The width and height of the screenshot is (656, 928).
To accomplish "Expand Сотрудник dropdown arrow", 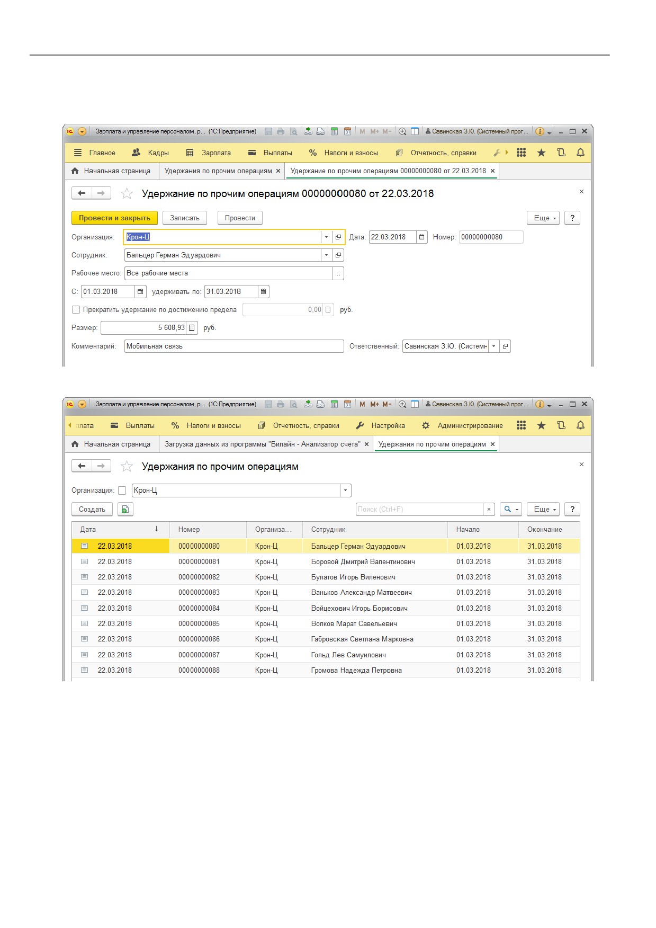I will click(x=326, y=255).
